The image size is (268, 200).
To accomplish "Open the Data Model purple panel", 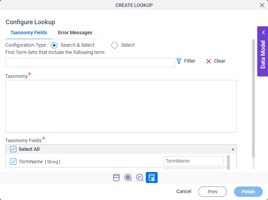I will point(263,51).
